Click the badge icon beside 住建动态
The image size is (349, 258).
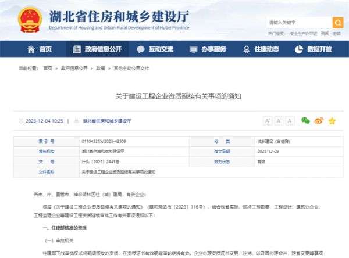(247, 49)
